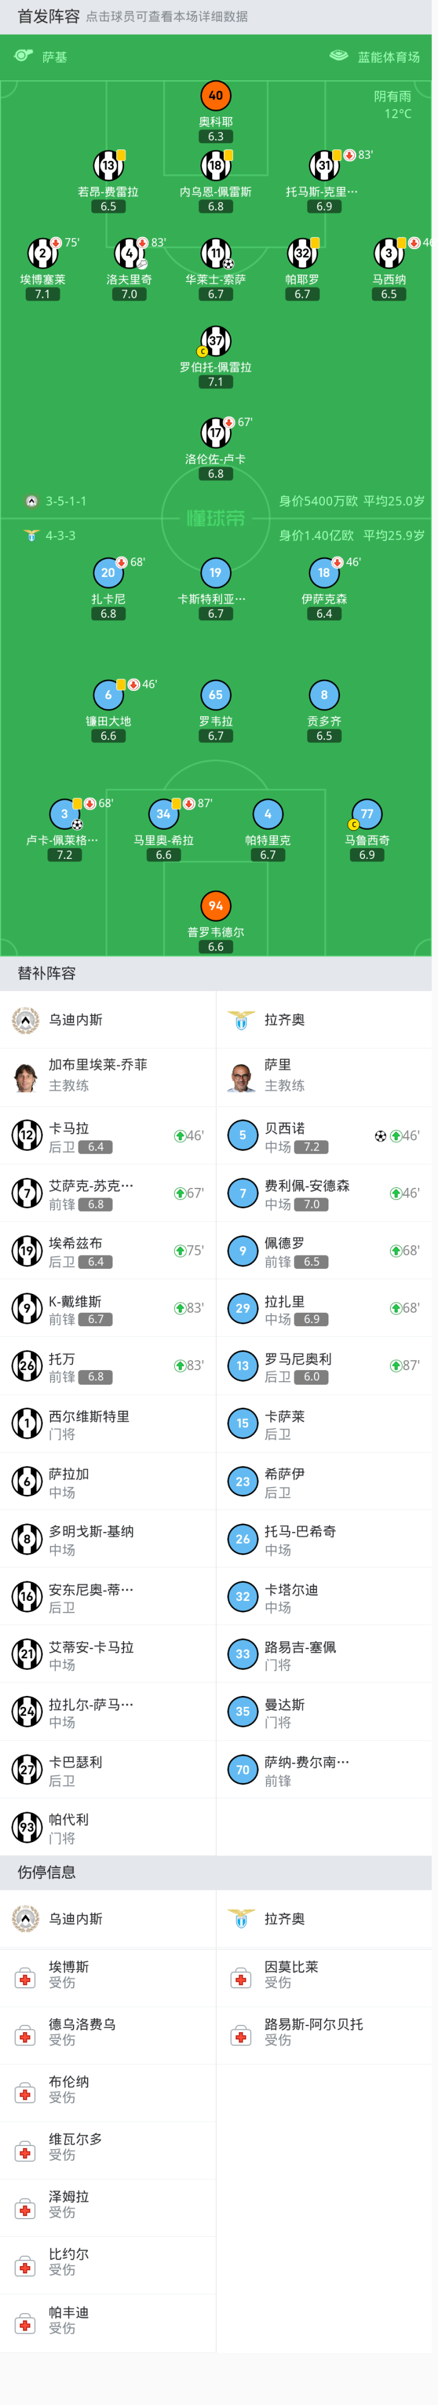Select 普罗韦德尔's number 94 jersey icon
The width and height of the screenshot is (438, 2405).
point(215,906)
